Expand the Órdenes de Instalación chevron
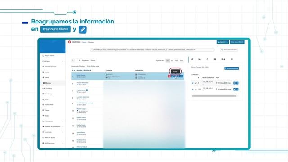The width and height of the screenshot is (288, 162). [63, 127]
